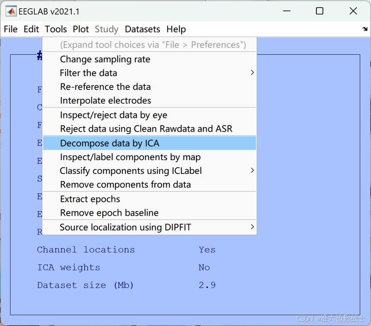Click the Channel locations label

click(86, 249)
